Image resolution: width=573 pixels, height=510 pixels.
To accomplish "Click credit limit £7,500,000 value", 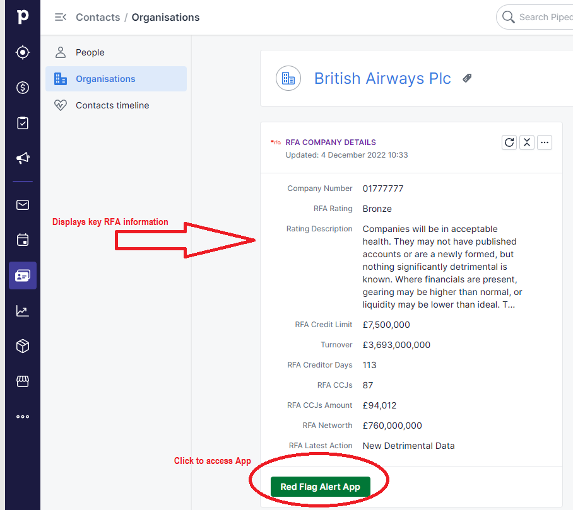I will [386, 325].
